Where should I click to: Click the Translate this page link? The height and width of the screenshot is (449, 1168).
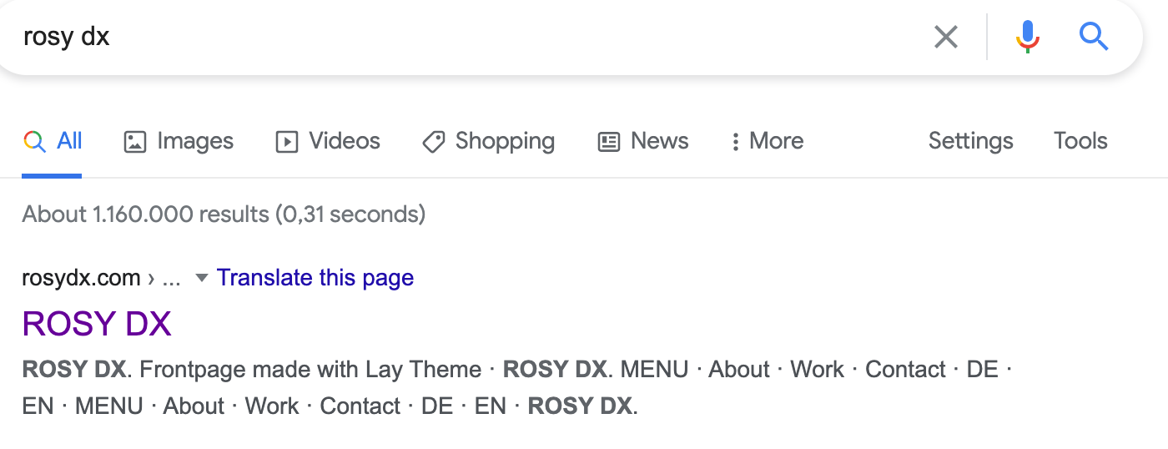315,278
